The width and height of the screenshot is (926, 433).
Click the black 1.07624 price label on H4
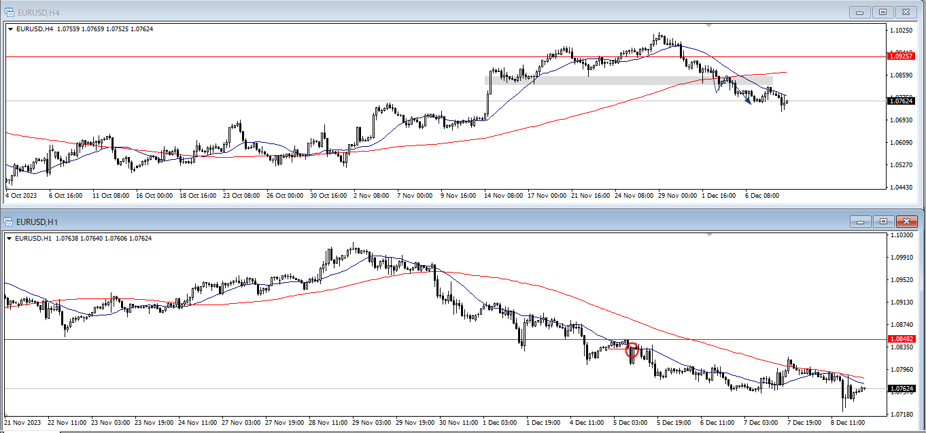click(x=902, y=101)
